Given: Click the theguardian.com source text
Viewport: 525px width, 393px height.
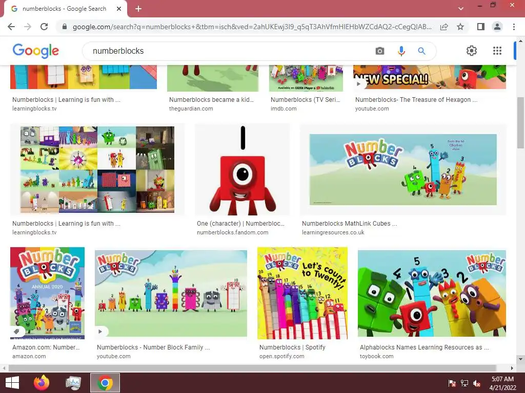Looking at the screenshot, I should click(191, 108).
